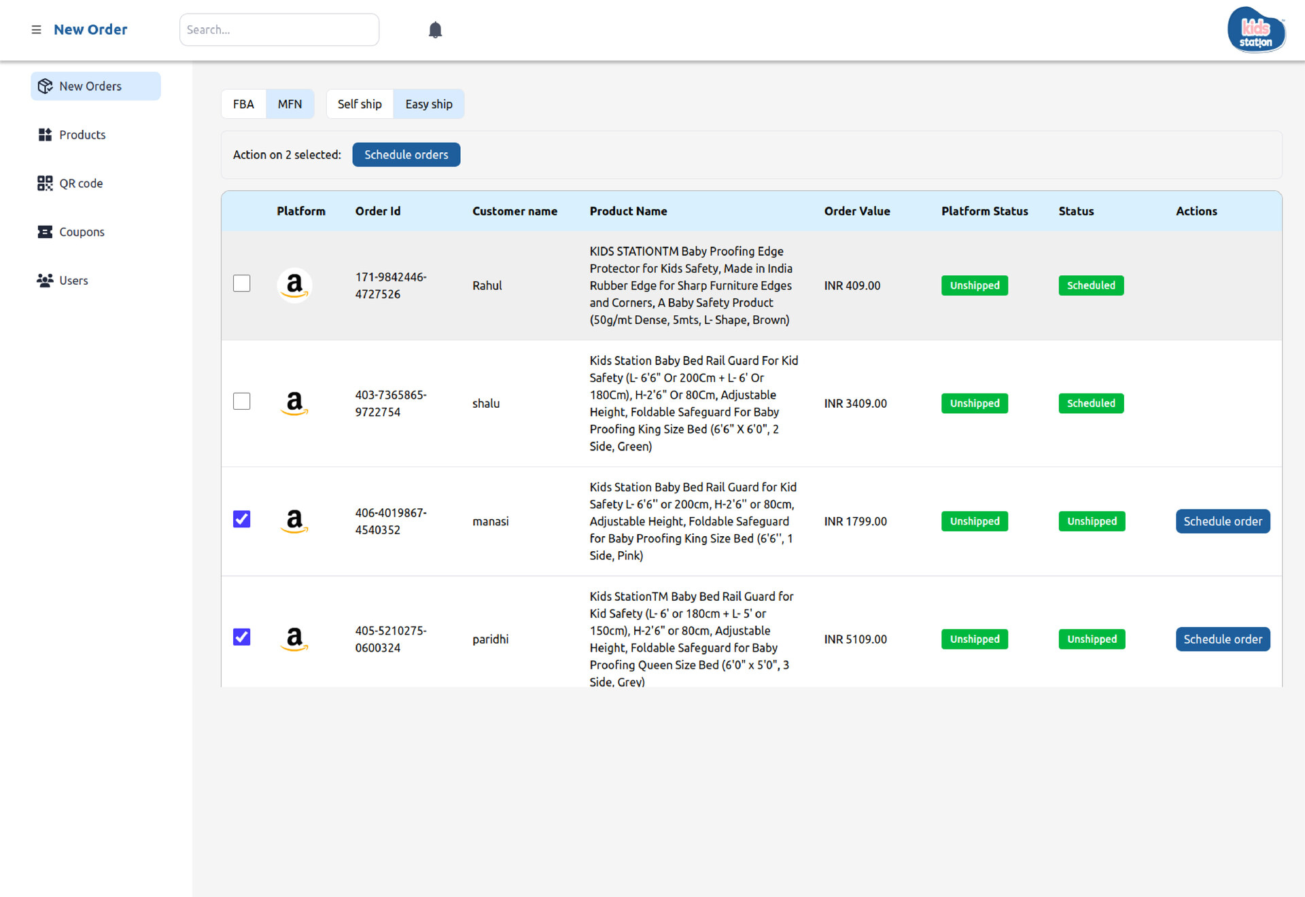This screenshot has height=897, width=1305.
Task: Open the Kids Station profile logo
Action: (1256, 30)
